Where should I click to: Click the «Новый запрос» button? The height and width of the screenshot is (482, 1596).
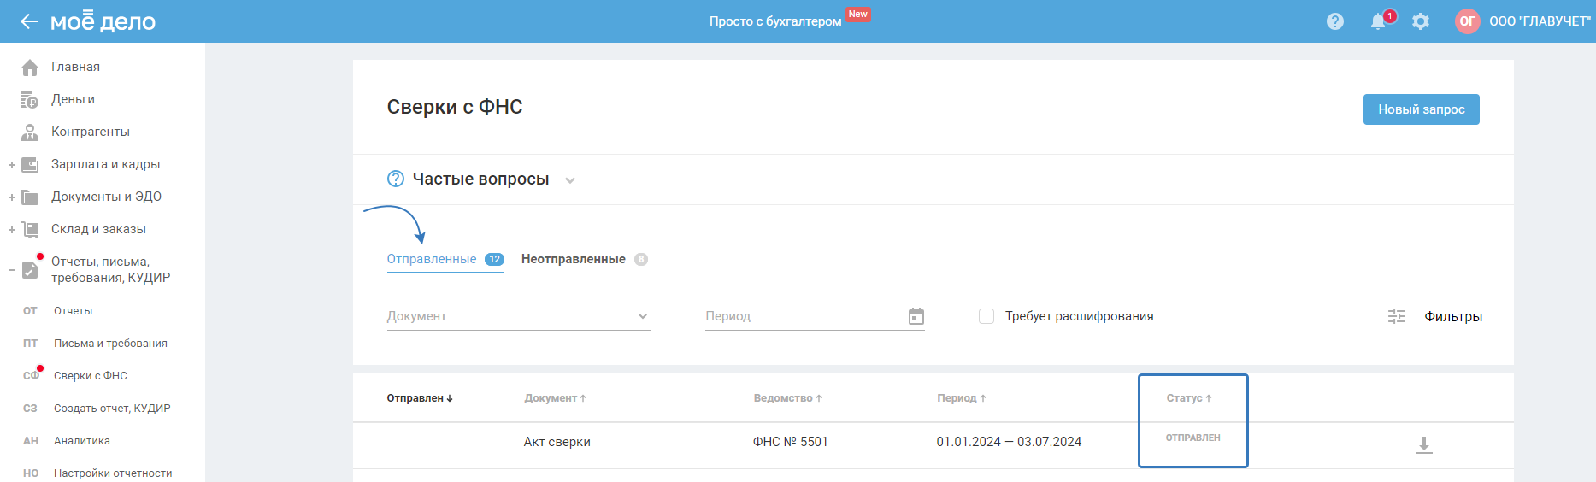tap(1421, 109)
